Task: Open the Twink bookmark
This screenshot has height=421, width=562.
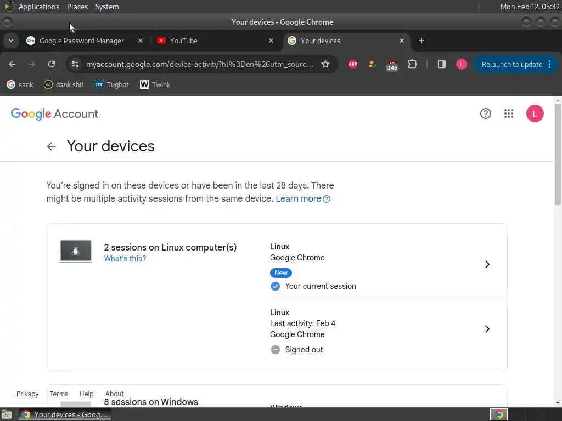Action: point(155,85)
